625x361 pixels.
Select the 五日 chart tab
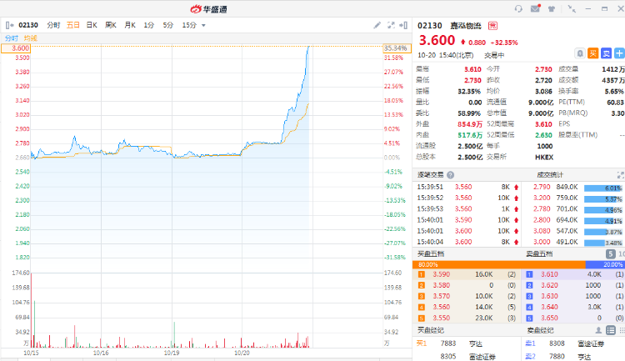(73, 25)
